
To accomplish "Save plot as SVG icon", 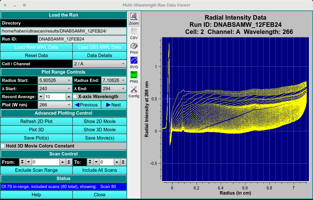I will point(134,63).
